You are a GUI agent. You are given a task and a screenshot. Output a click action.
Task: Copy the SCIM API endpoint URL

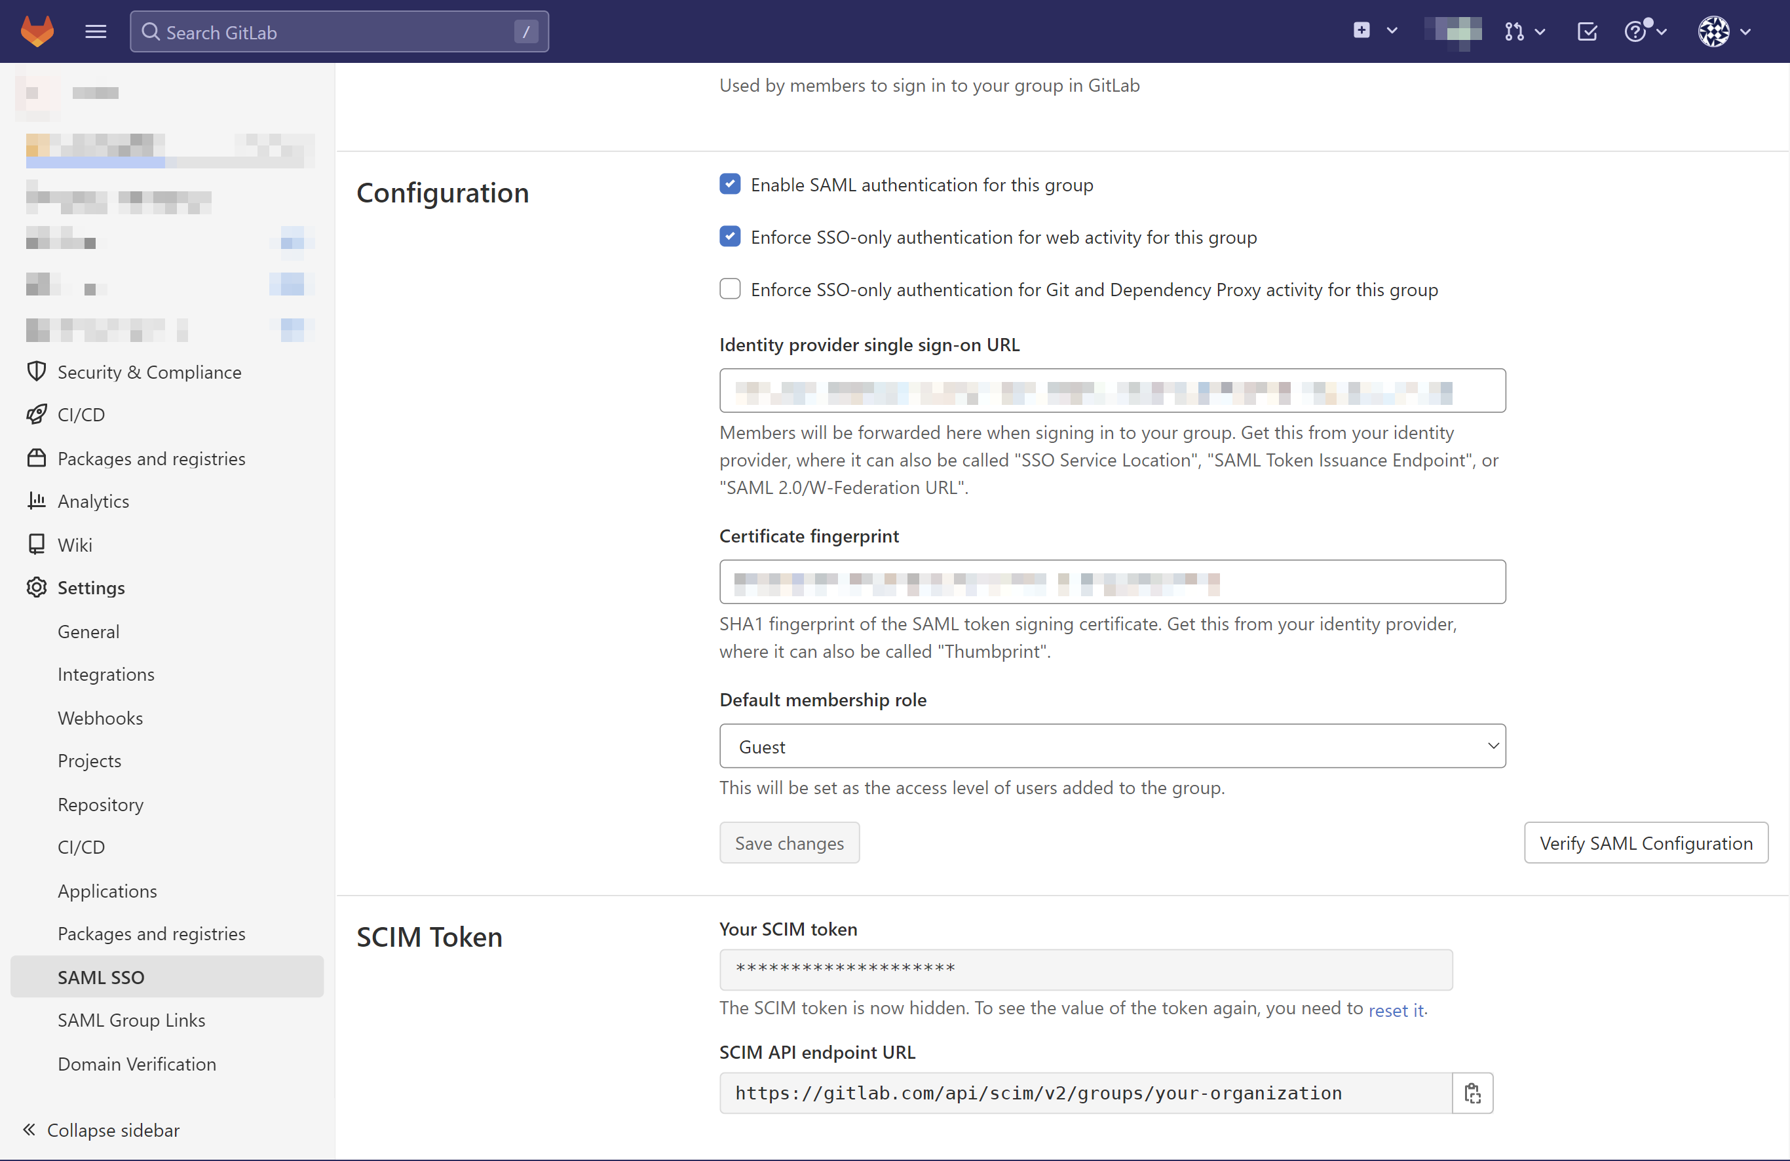(x=1472, y=1093)
